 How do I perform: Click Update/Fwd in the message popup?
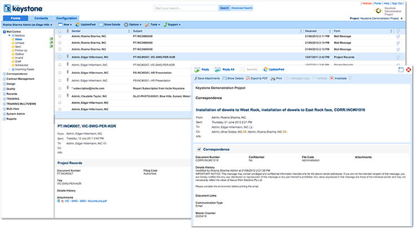[274, 70]
